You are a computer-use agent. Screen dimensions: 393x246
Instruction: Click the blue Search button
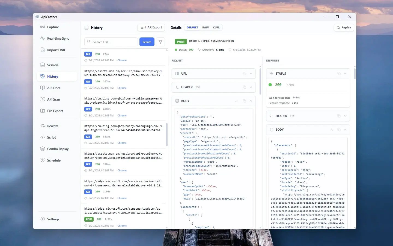tap(147, 42)
